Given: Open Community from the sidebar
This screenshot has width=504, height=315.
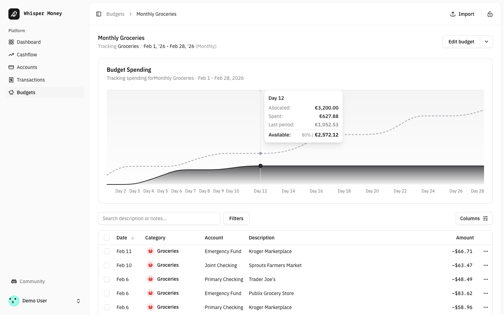Looking at the screenshot, I should point(32,281).
